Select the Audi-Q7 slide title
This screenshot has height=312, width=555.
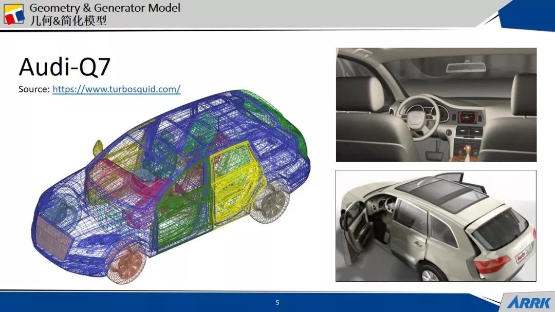tap(65, 67)
